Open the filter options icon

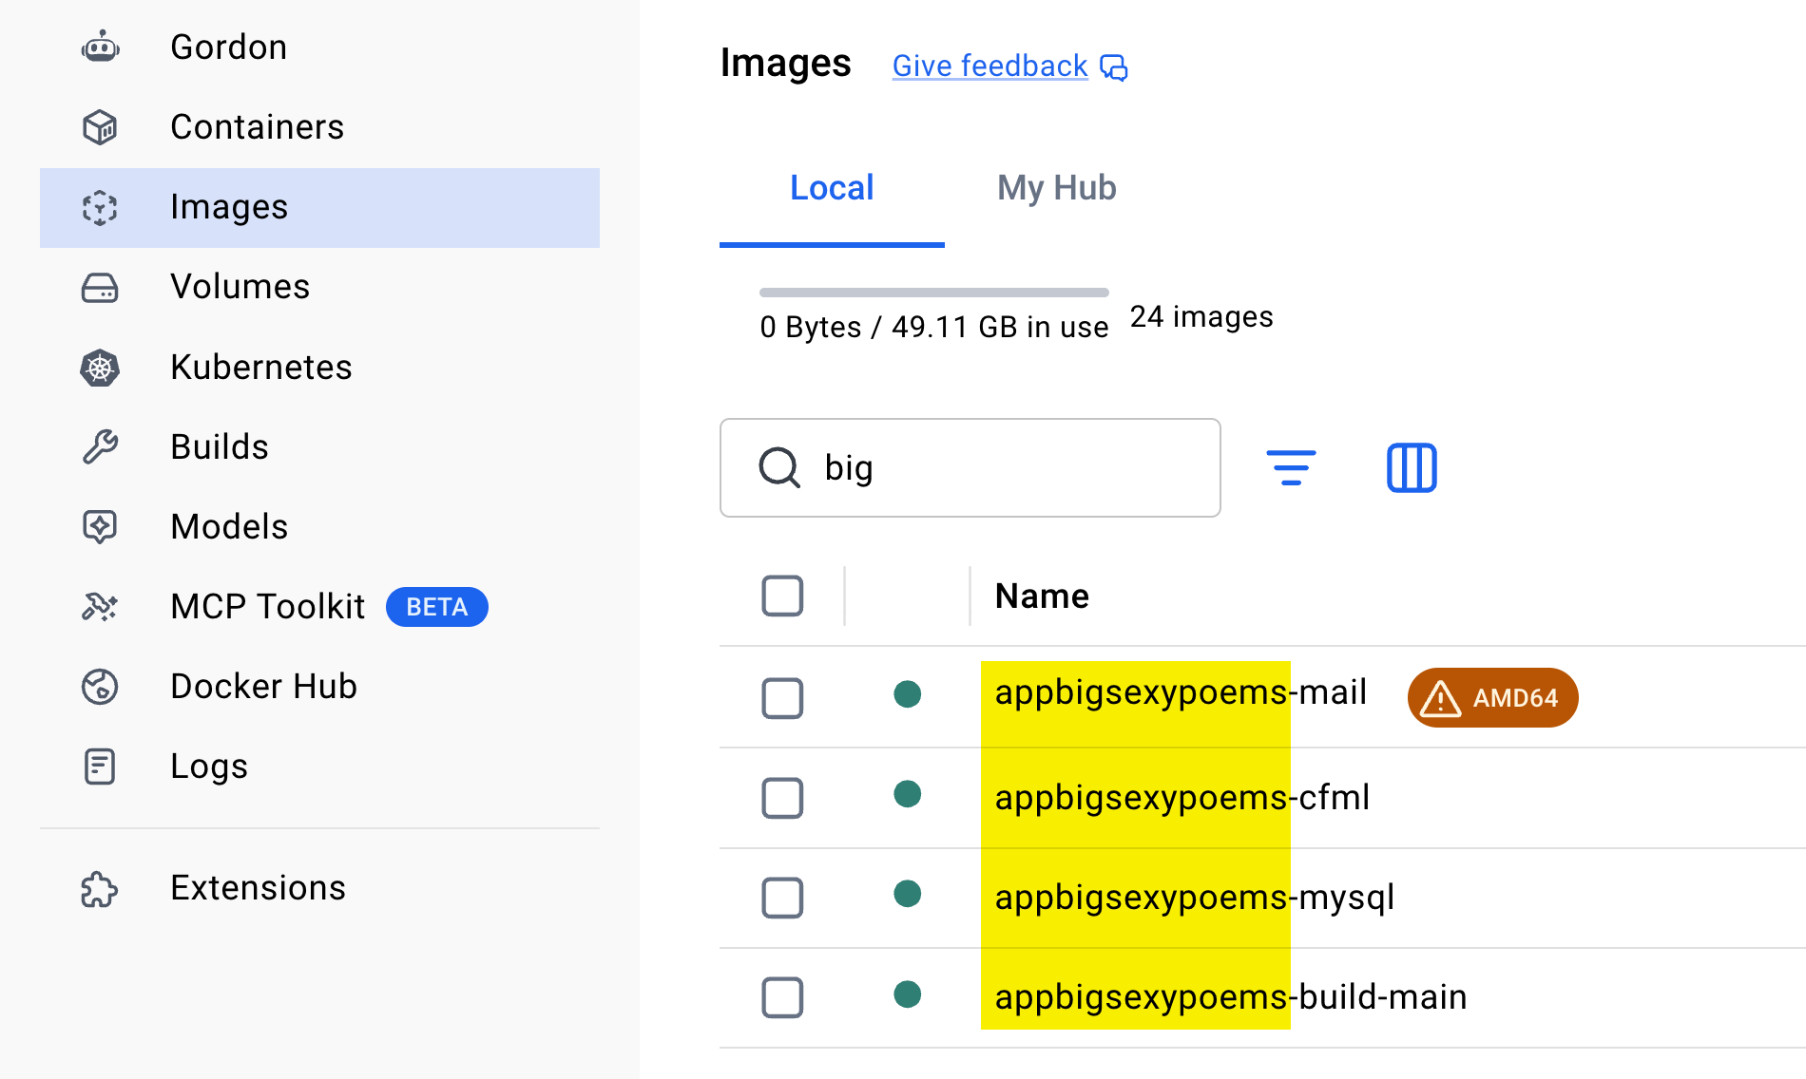tap(1291, 467)
